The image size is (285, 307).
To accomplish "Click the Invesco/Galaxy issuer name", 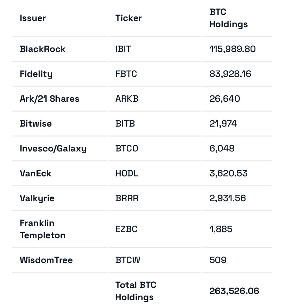I will point(53,148).
